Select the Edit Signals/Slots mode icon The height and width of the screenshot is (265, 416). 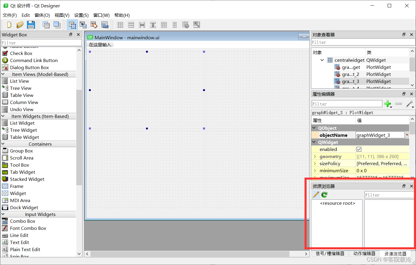(83, 25)
